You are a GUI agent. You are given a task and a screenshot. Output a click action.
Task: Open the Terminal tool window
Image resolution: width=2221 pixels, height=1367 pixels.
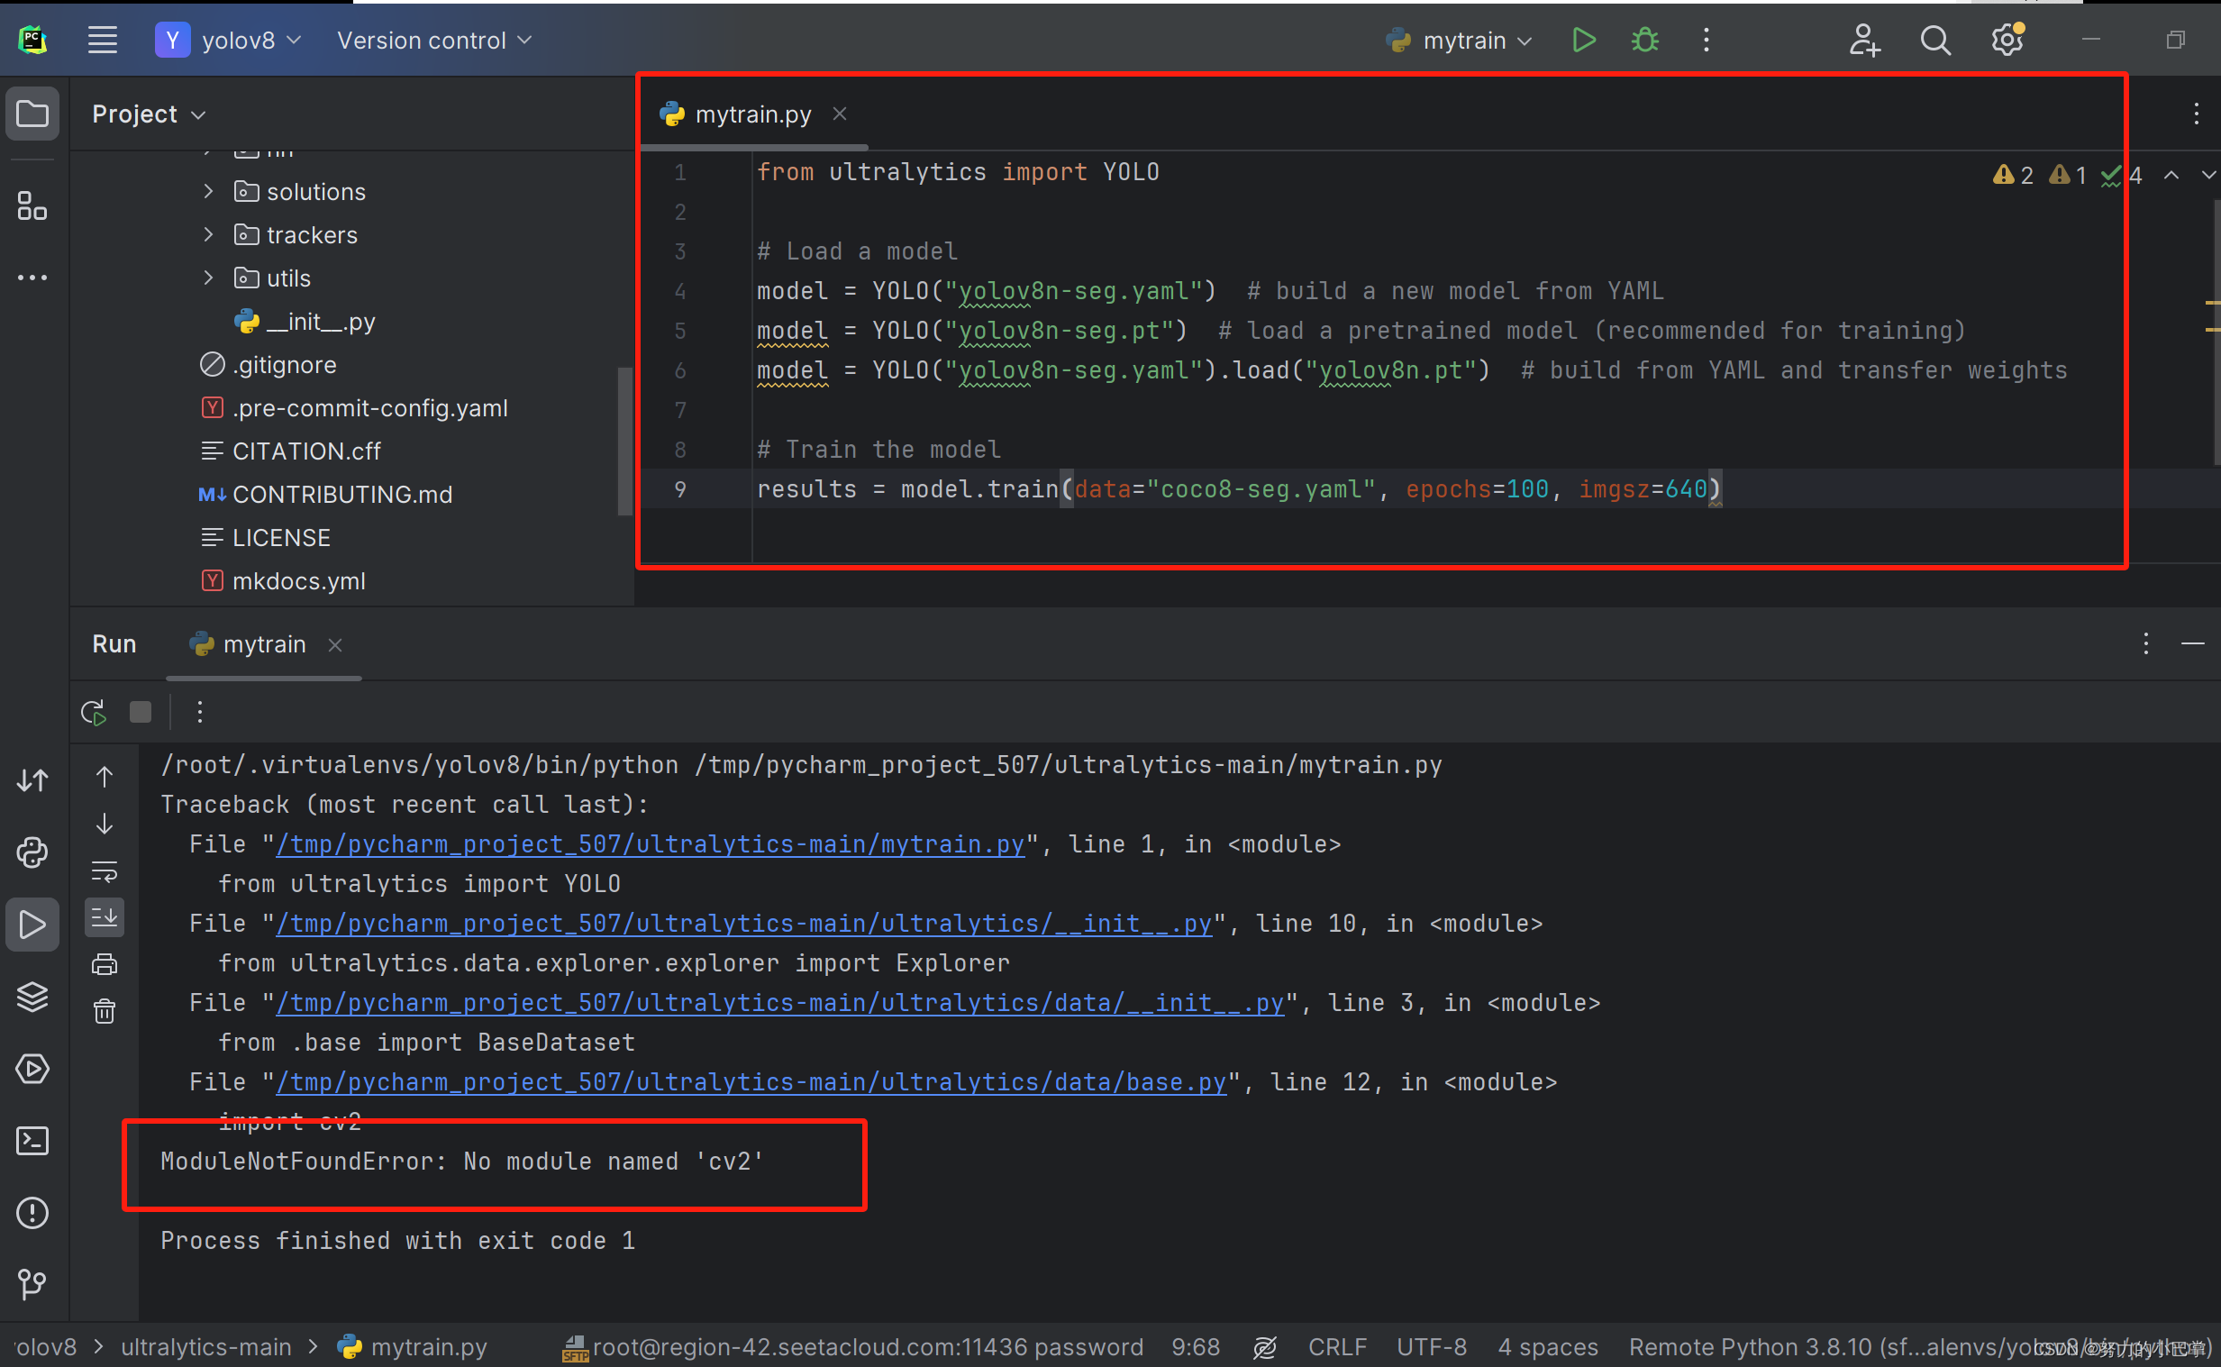(32, 1141)
